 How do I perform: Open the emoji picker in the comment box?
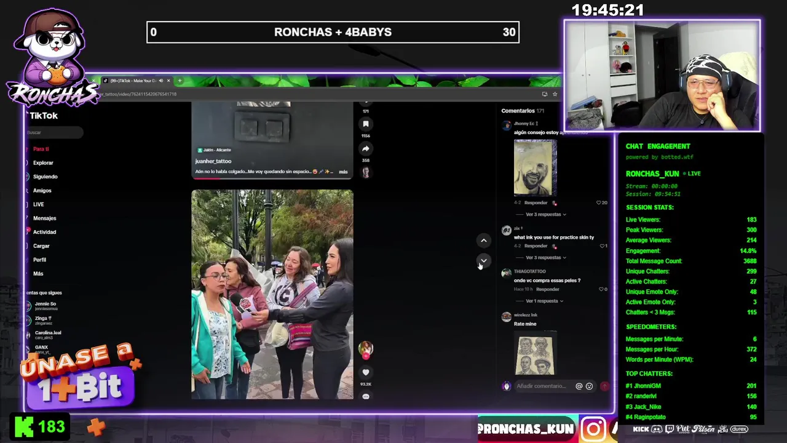click(589, 386)
